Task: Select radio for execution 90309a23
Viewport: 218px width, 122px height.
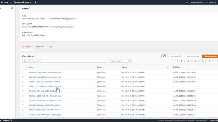Action: 23,96
